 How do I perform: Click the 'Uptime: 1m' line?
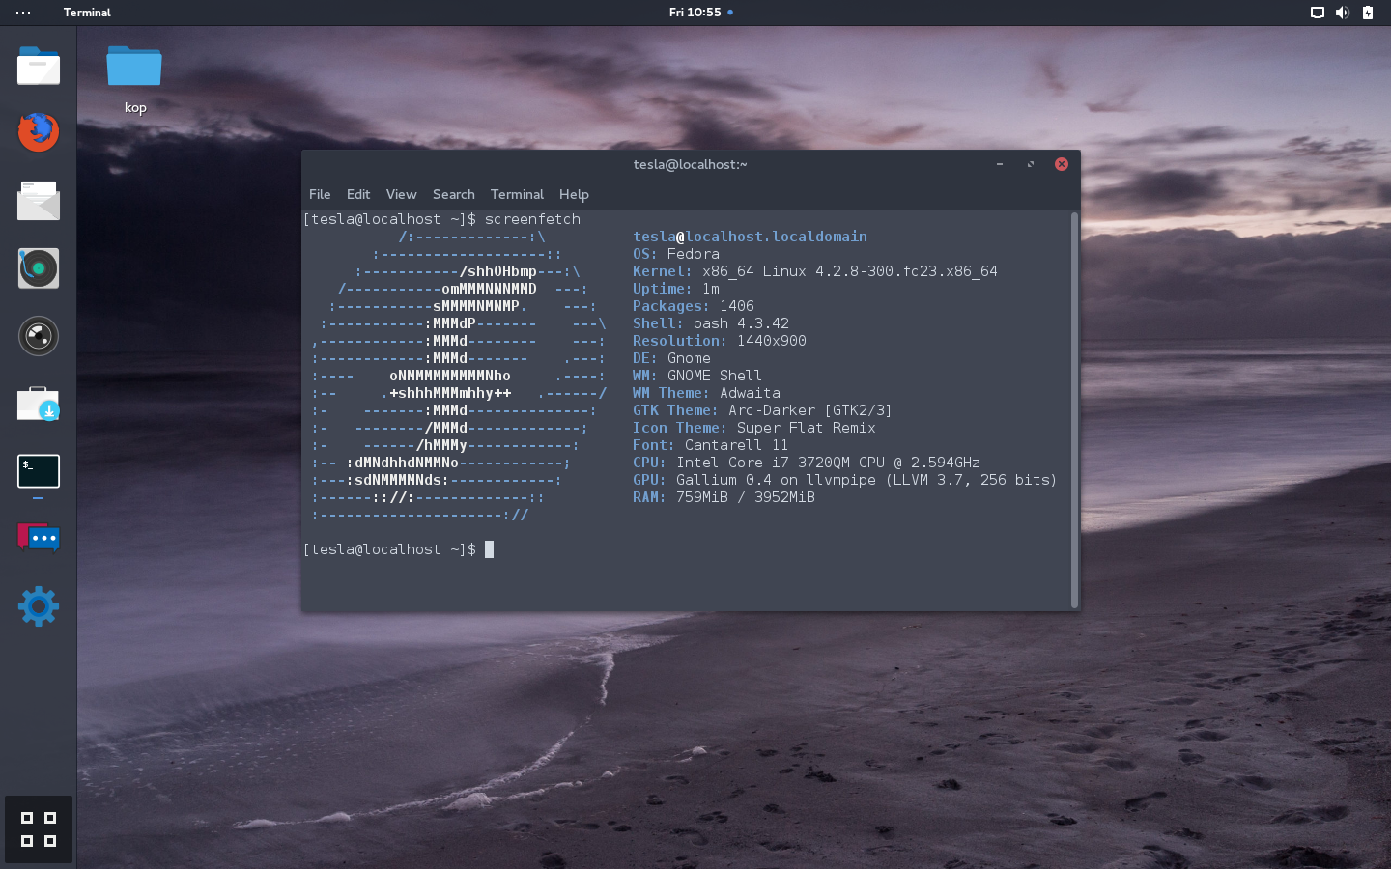pyautogui.click(x=676, y=289)
